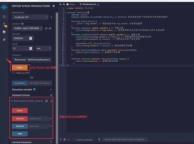Delete all deployed contracts with trash icon
The image size is (194, 144).
click(x=51, y=95)
